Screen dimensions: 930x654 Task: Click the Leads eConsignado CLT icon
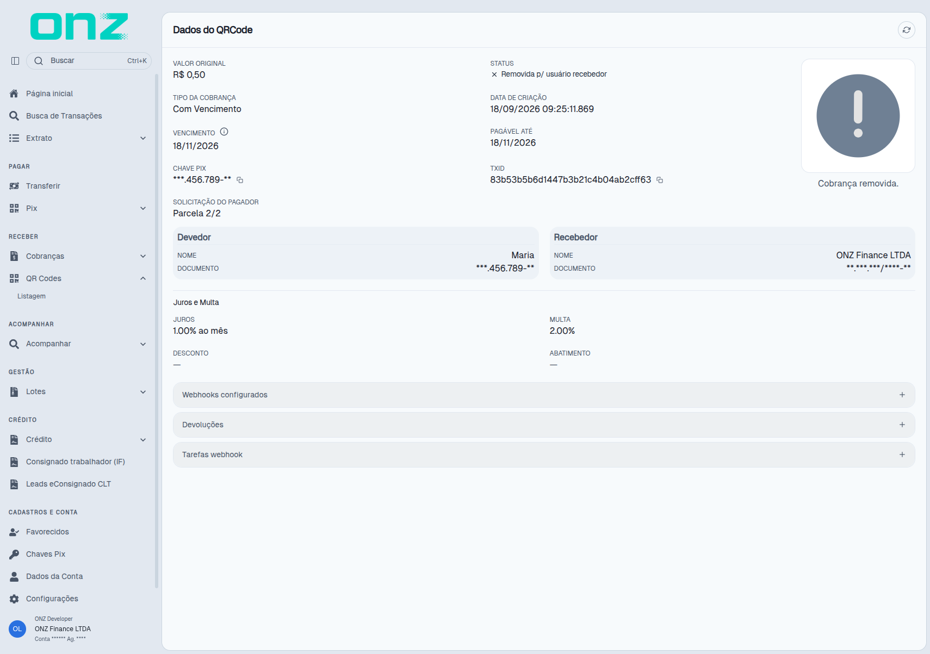(x=14, y=484)
